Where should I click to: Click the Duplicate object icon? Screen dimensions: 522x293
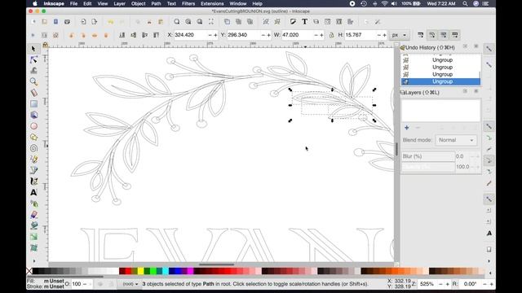(227, 22)
